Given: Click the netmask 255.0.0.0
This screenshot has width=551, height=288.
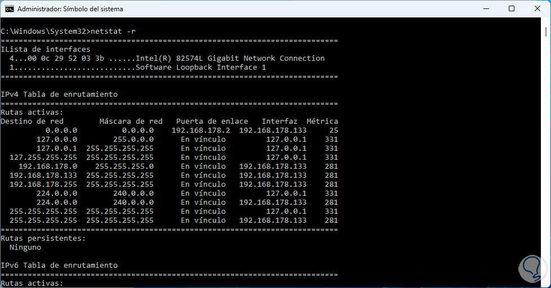Looking at the screenshot, I should (133, 139).
